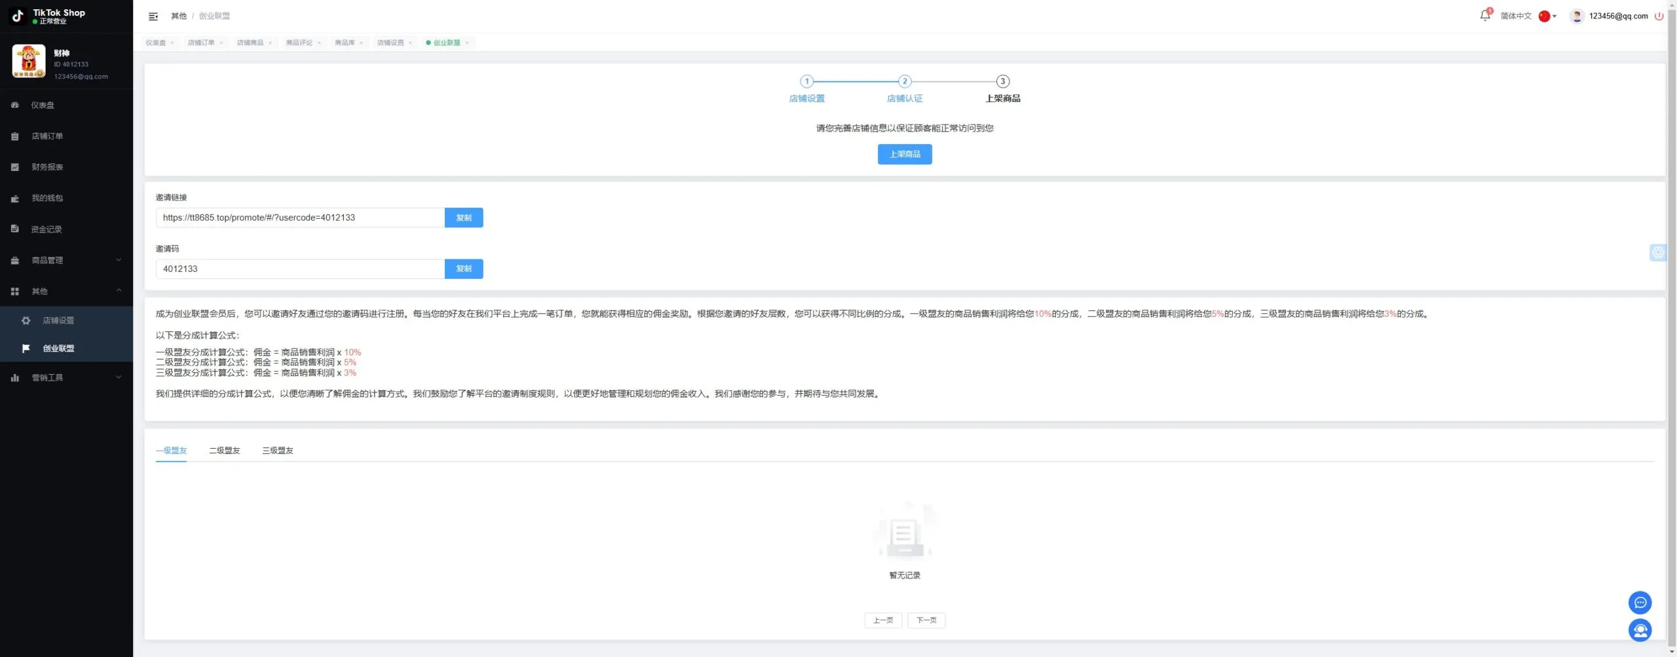This screenshot has height=657, width=1677.
Task: Switch to the 二级盟友 tab
Action: [x=225, y=451]
